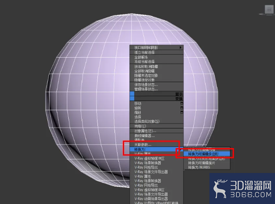
Task: Open 保存场景状态... from the menu
Action: tap(157, 85)
